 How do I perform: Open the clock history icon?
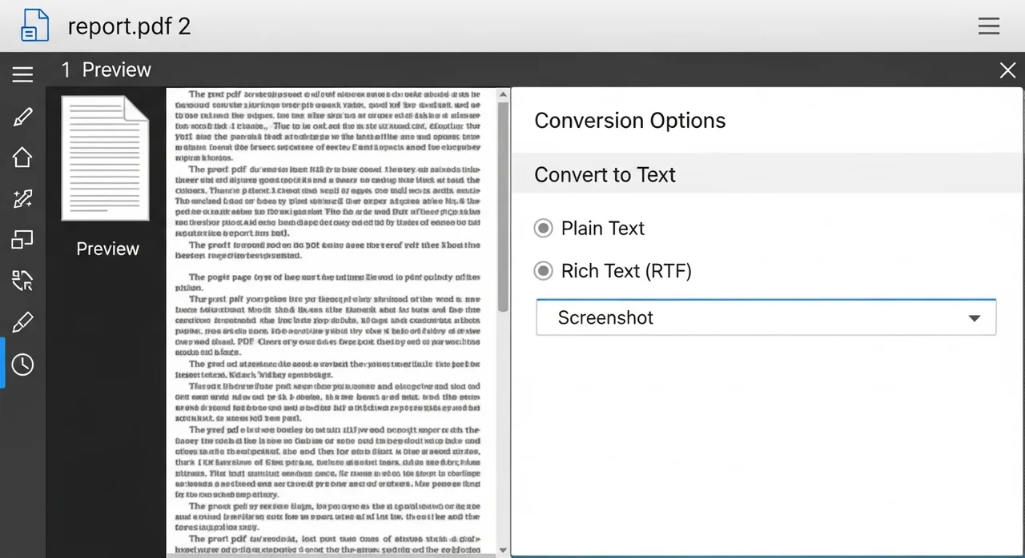point(22,365)
